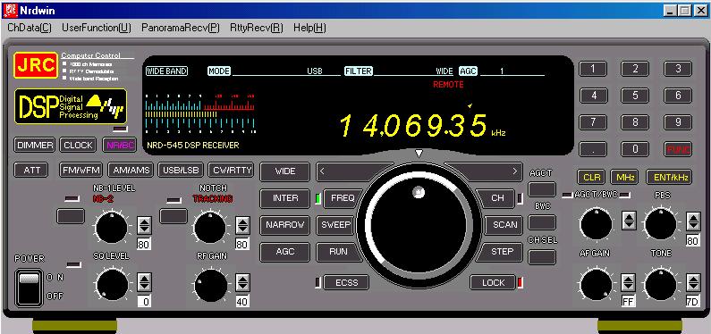The width and height of the screenshot is (711, 334).
Task: Select USB/LSB mode
Action: coord(181,171)
